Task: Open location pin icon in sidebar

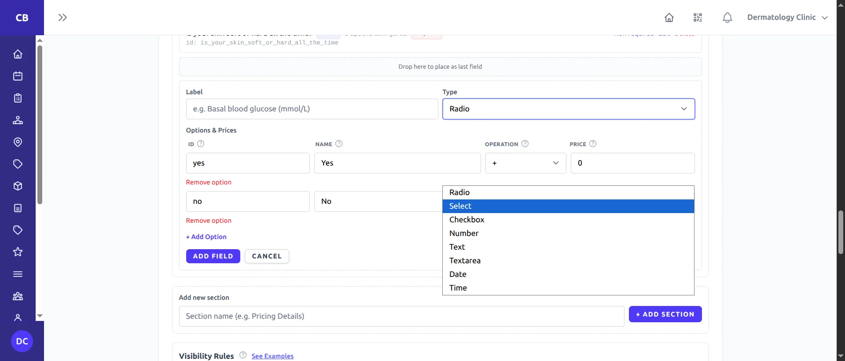Action: click(18, 142)
